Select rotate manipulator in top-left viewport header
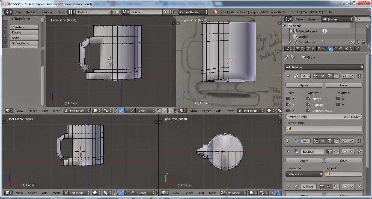Viewport: 372px width, 199px height. tap(127, 111)
